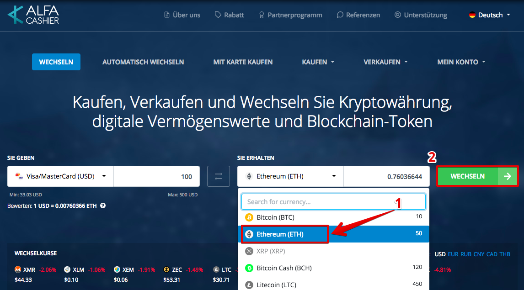Viewport: 524px width, 290px height.
Task: Focus the receive amount field 0.76036644
Action: pyautogui.click(x=387, y=176)
